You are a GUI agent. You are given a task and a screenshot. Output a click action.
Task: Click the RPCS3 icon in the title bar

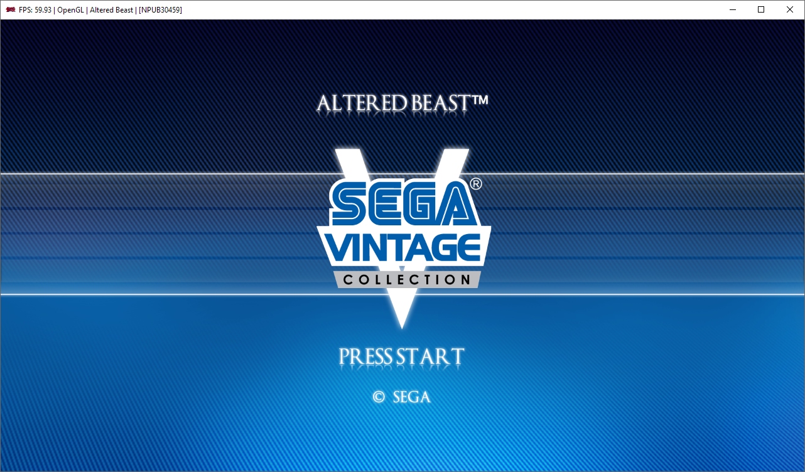pos(10,9)
